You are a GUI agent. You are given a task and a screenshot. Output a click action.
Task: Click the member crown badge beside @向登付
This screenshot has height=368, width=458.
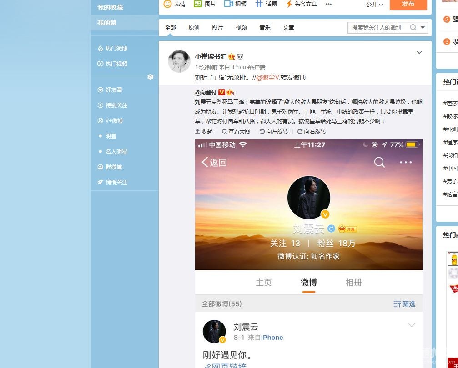tap(231, 93)
